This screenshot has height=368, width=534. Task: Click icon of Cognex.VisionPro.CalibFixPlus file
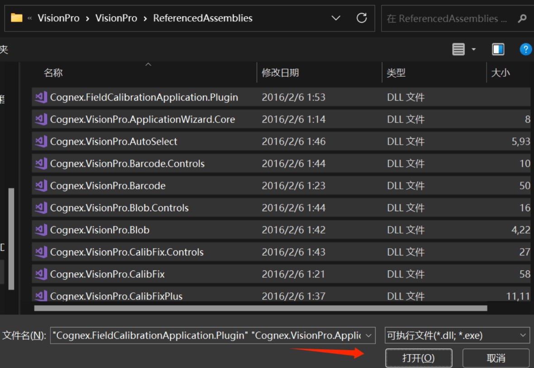pyautogui.click(x=41, y=296)
